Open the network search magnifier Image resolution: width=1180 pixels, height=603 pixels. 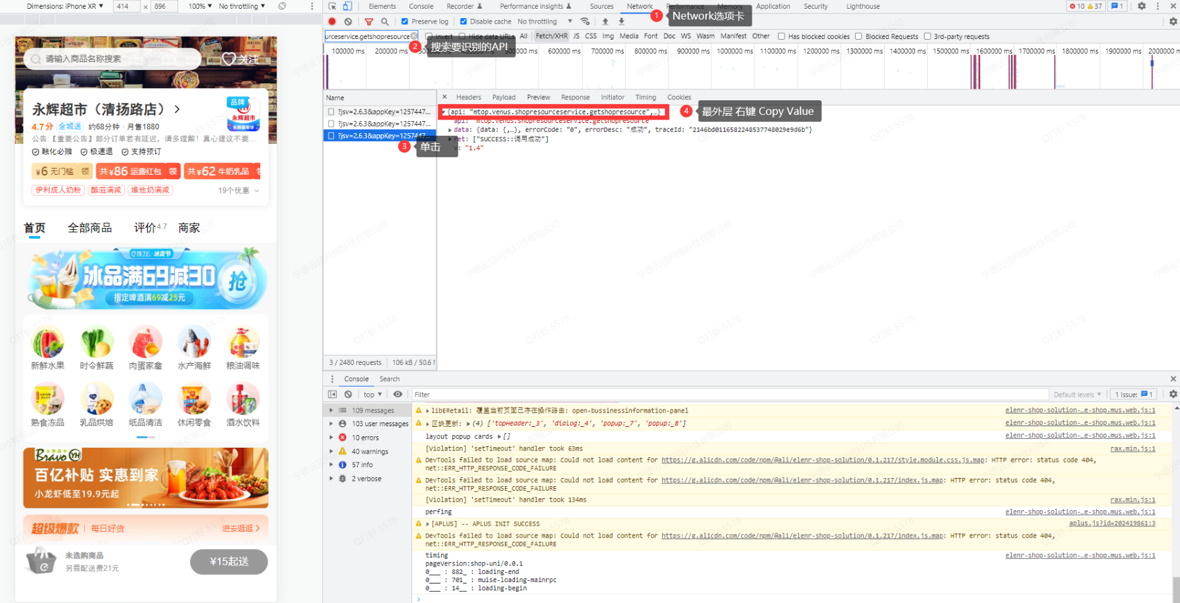(x=385, y=22)
